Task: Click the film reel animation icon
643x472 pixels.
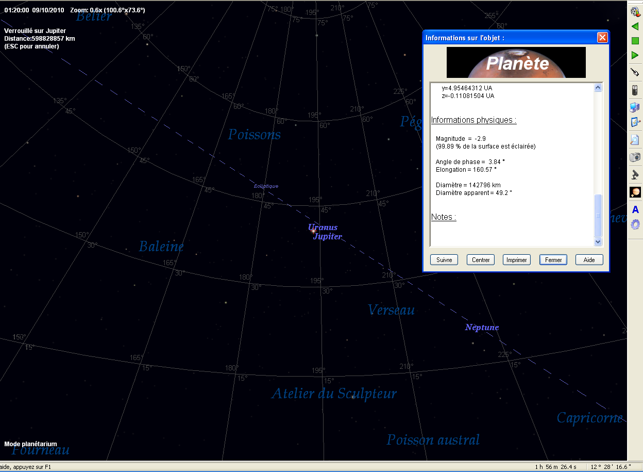Action: click(x=635, y=11)
